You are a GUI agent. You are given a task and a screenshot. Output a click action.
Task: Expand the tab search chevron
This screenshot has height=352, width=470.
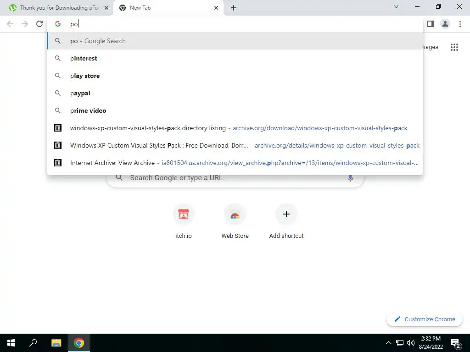click(396, 6)
